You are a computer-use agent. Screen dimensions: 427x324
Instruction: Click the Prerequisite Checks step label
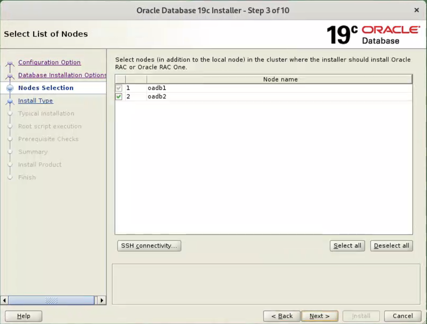(48, 139)
